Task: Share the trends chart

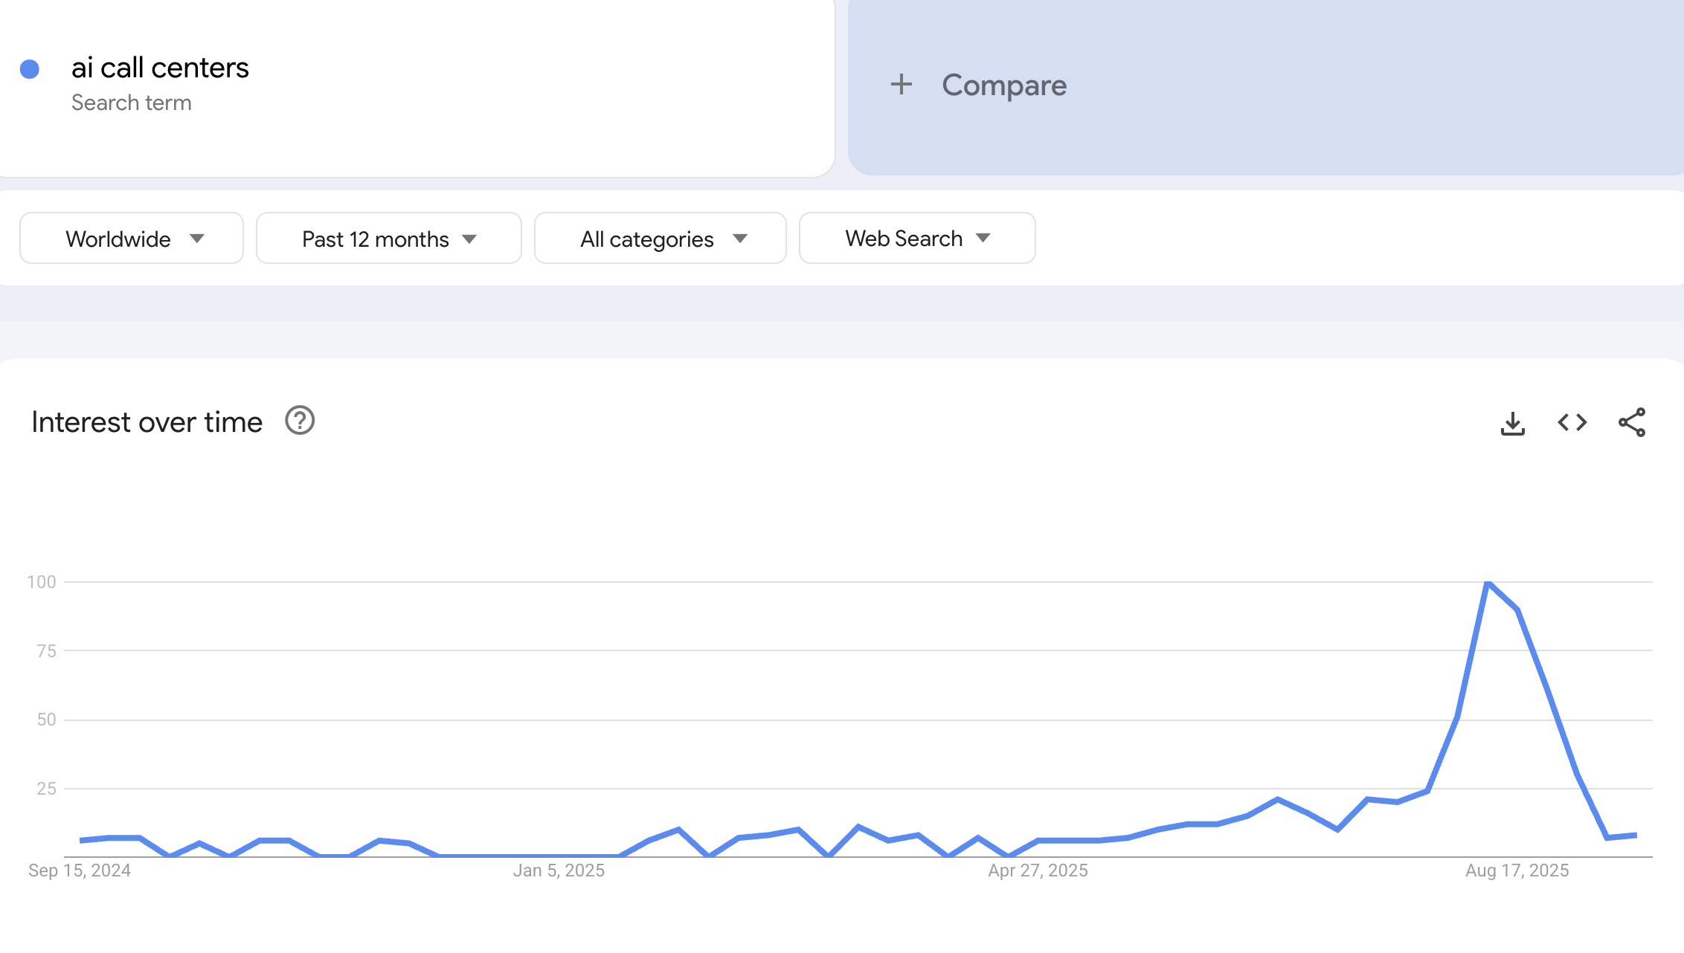Action: (x=1632, y=422)
